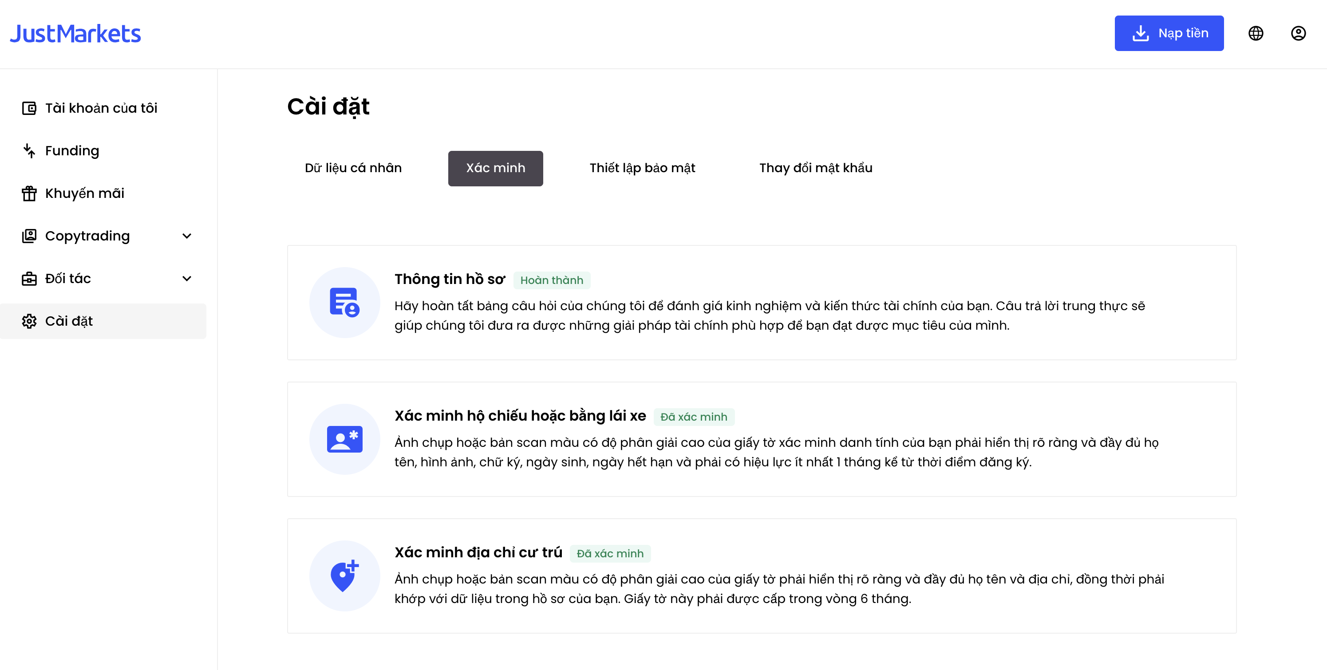
Task: Click the profile information document icon
Action: click(x=345, y=302)
